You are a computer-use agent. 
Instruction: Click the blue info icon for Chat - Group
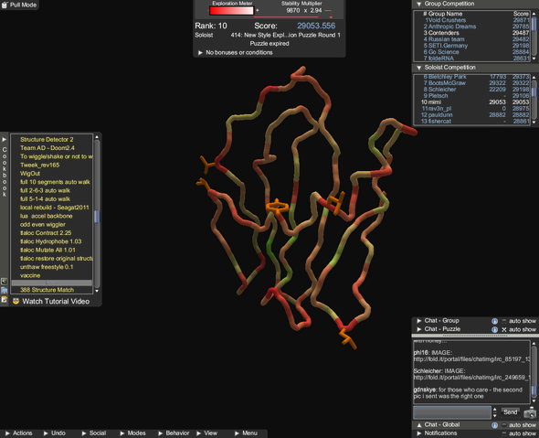coord(494,321)
